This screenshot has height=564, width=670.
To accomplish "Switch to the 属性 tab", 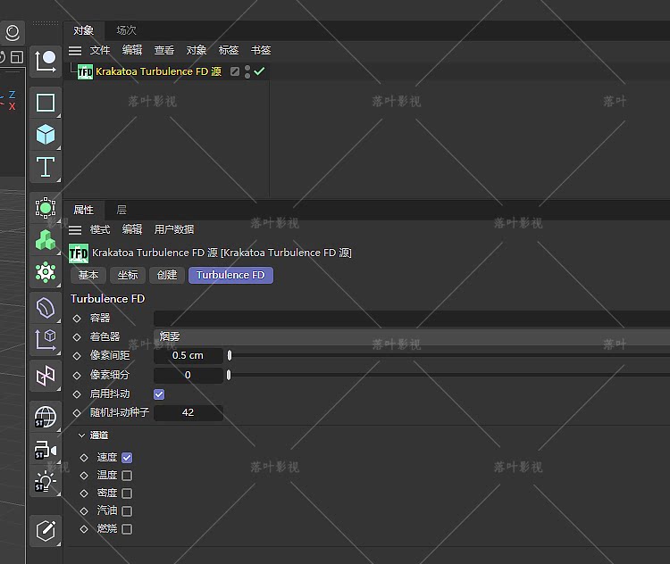I will [83, 210].
